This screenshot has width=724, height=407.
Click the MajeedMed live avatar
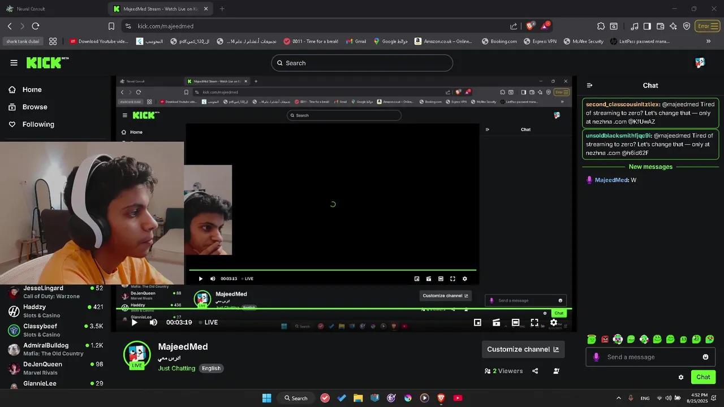click(137, 355)
